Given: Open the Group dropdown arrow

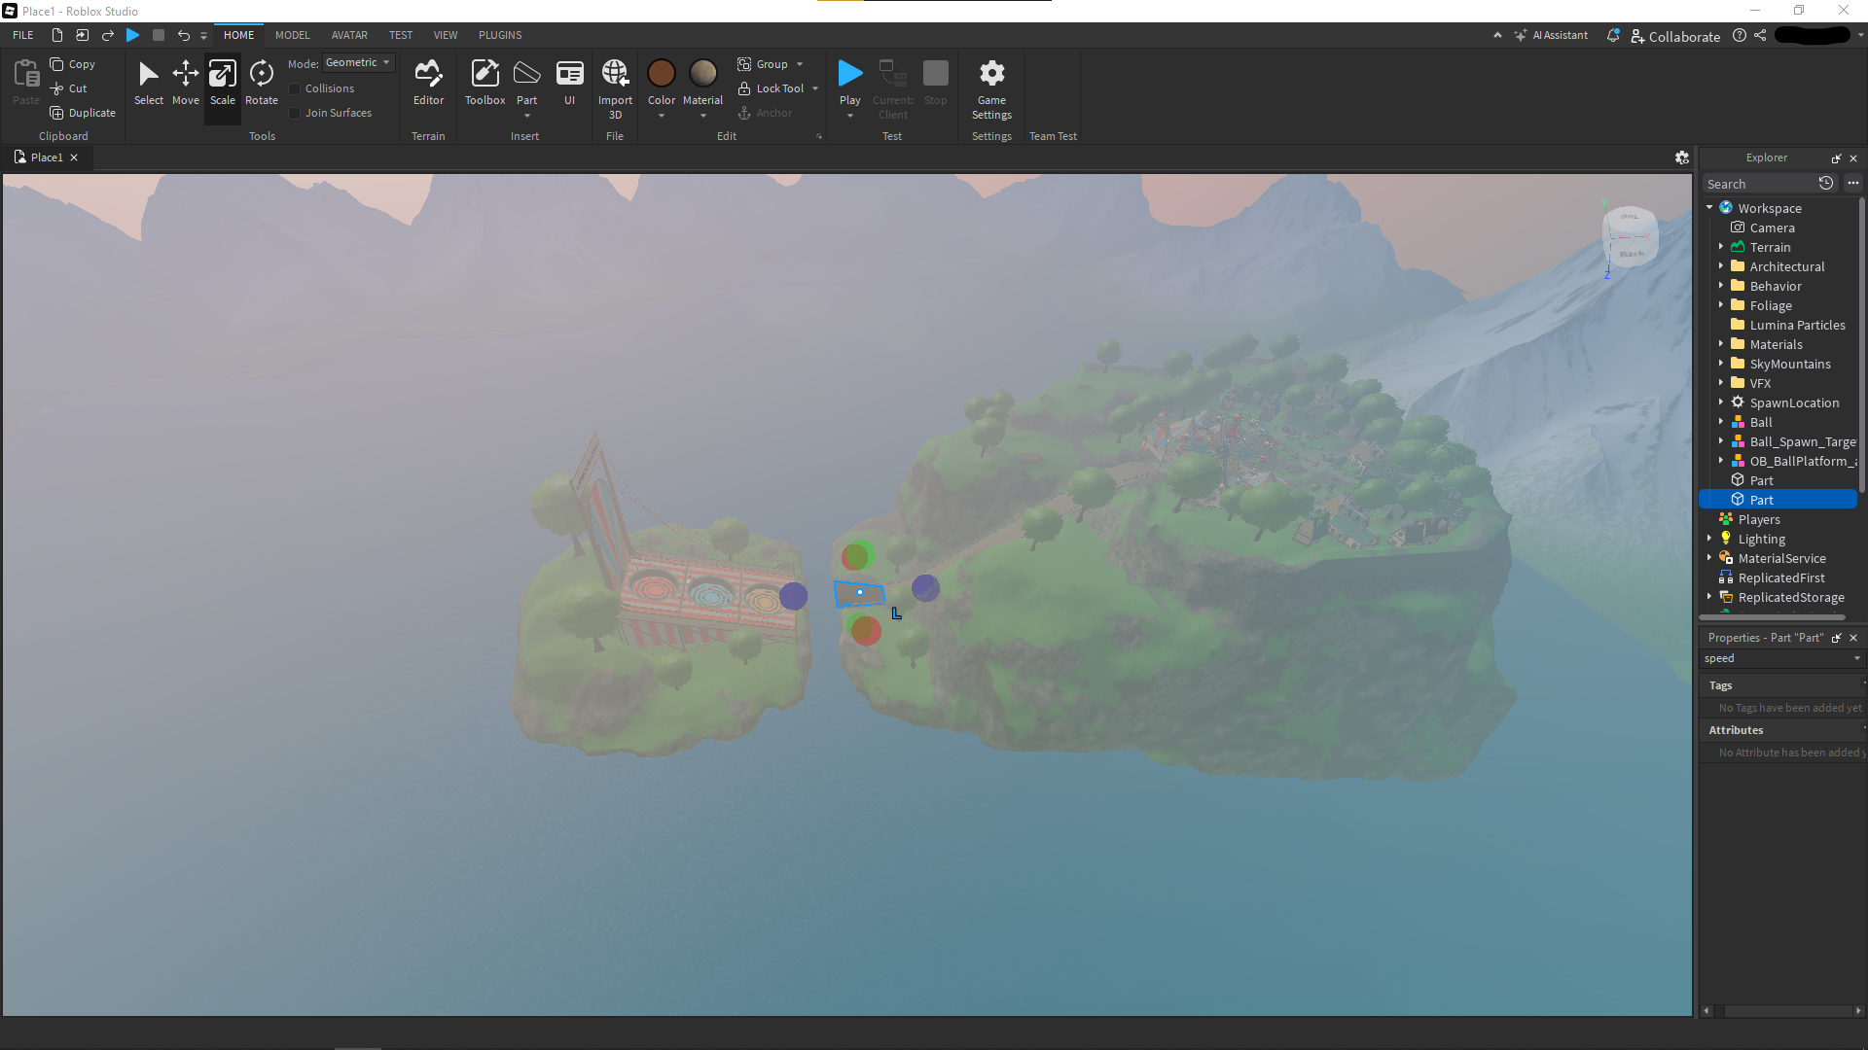Looking at the screenshot, I should point(800,64).
